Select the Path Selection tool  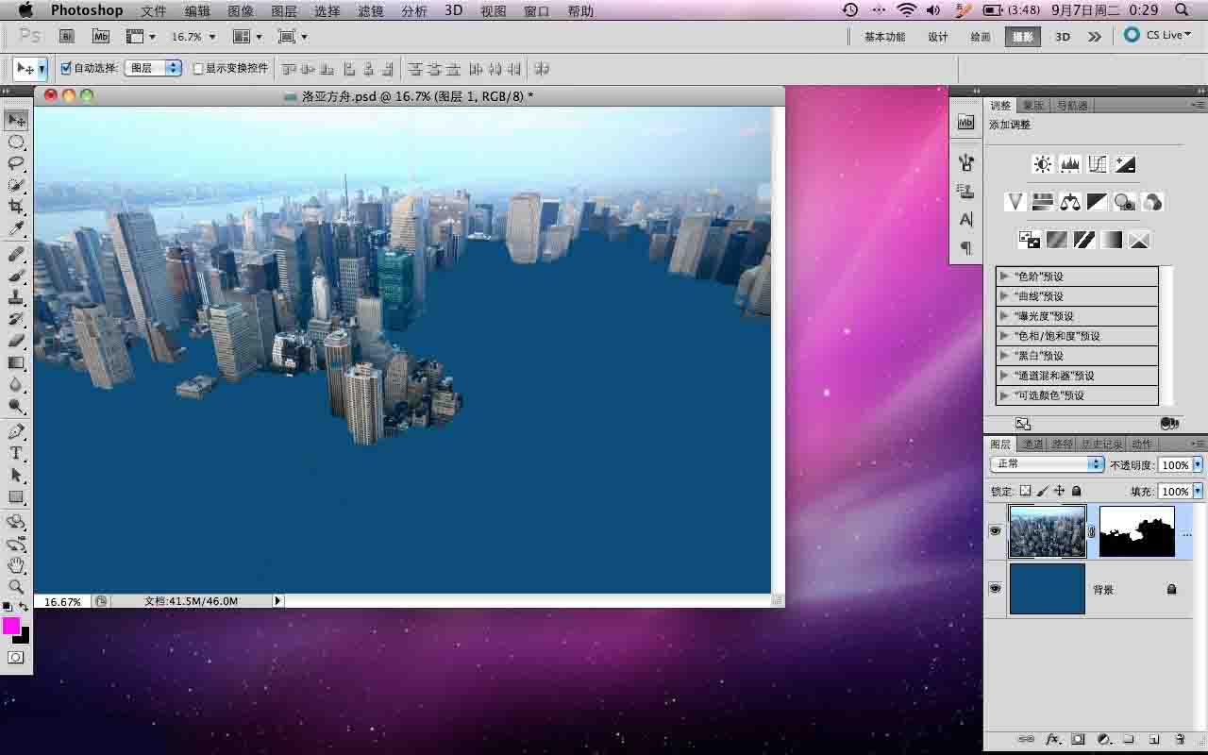coord(16,475)
